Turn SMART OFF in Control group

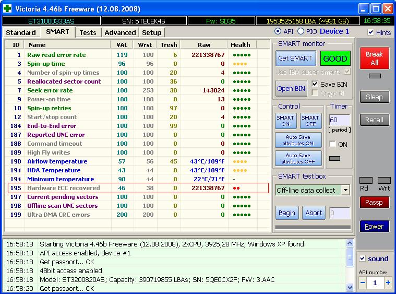(x=310, y=121)
